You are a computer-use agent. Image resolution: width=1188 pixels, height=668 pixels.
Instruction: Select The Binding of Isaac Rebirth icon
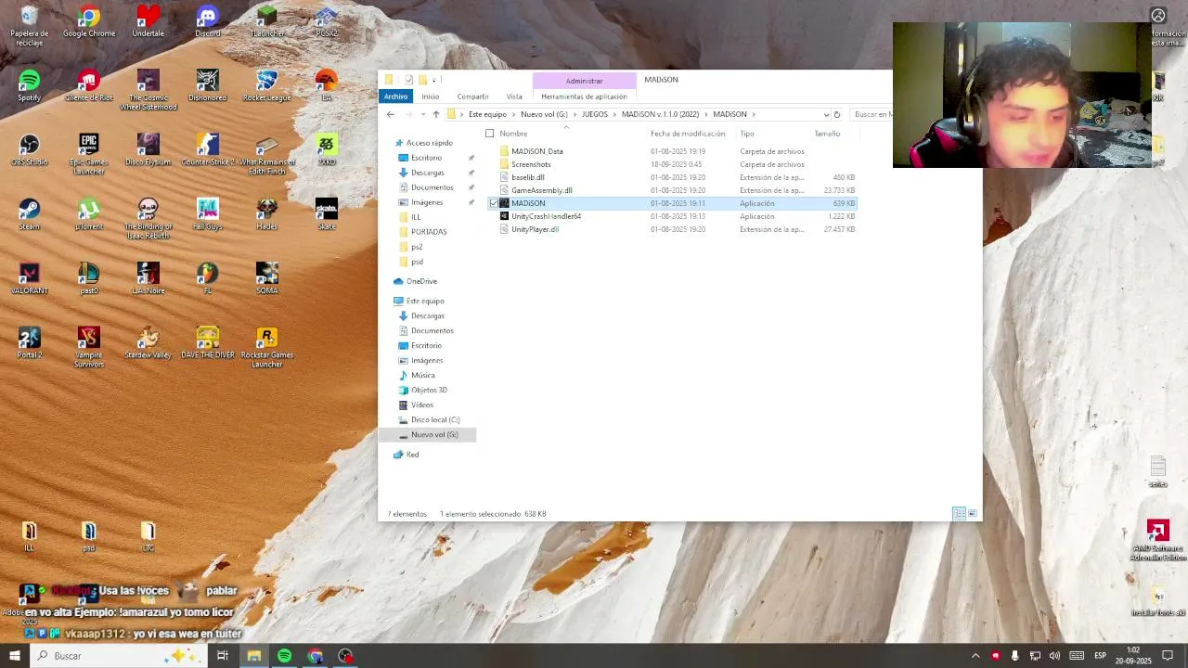coord(148,218)
